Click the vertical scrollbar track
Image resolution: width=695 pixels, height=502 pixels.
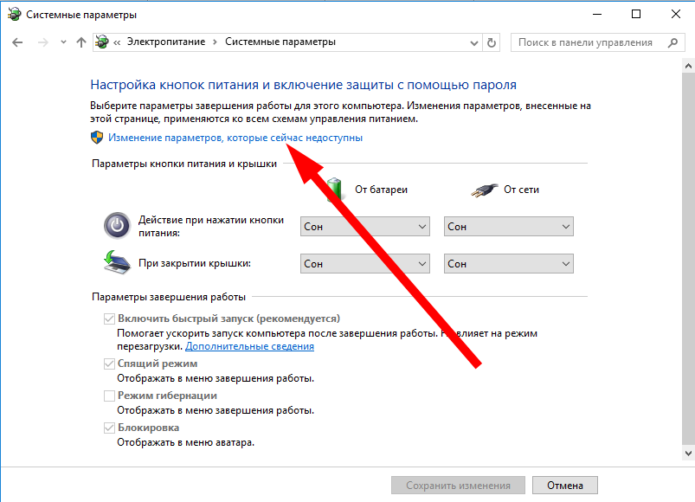tap(688, 260)
